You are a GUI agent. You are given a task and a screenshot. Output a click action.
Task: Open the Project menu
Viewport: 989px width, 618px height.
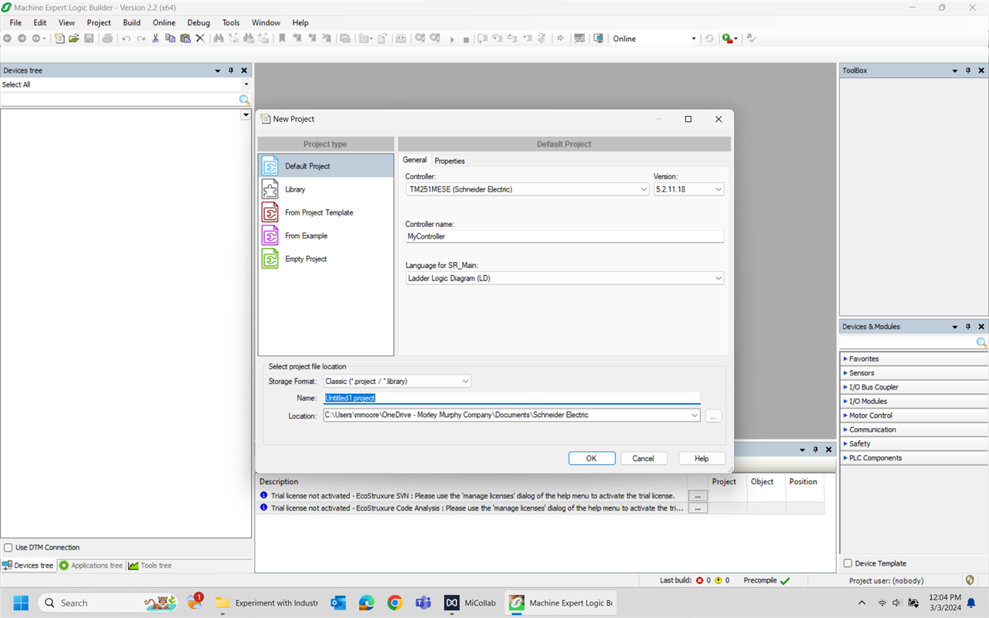click(99, 22)
